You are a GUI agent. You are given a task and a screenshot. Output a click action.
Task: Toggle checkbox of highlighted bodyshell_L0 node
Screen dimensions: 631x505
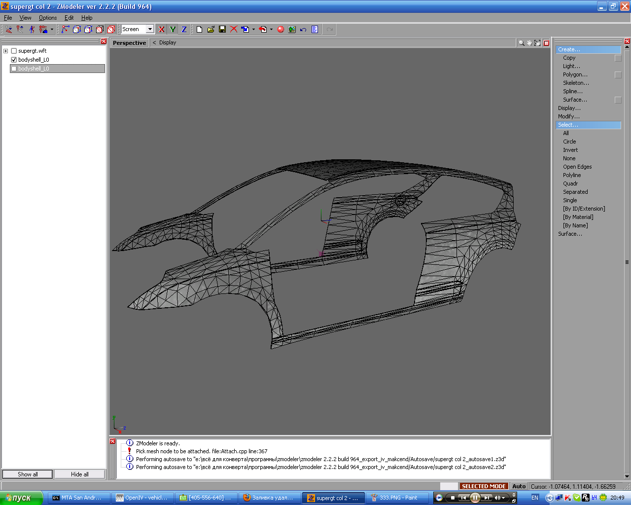[x=14, y=69]
